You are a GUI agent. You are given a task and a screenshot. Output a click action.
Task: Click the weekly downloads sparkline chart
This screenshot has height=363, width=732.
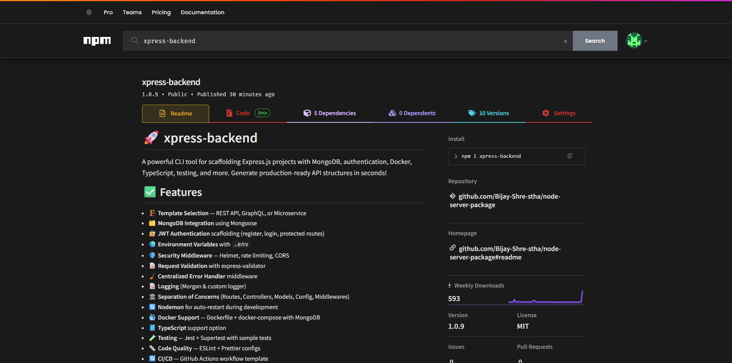(546, 297)
